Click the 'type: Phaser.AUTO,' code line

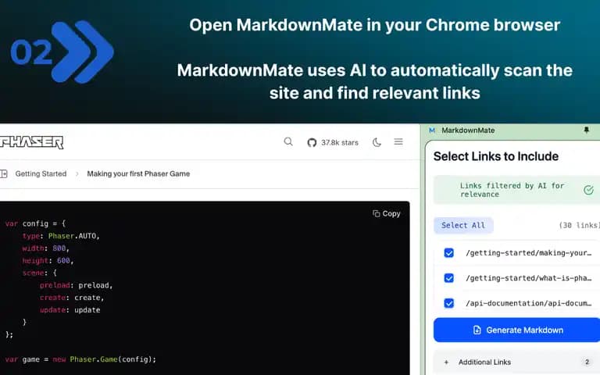[61, 236]
